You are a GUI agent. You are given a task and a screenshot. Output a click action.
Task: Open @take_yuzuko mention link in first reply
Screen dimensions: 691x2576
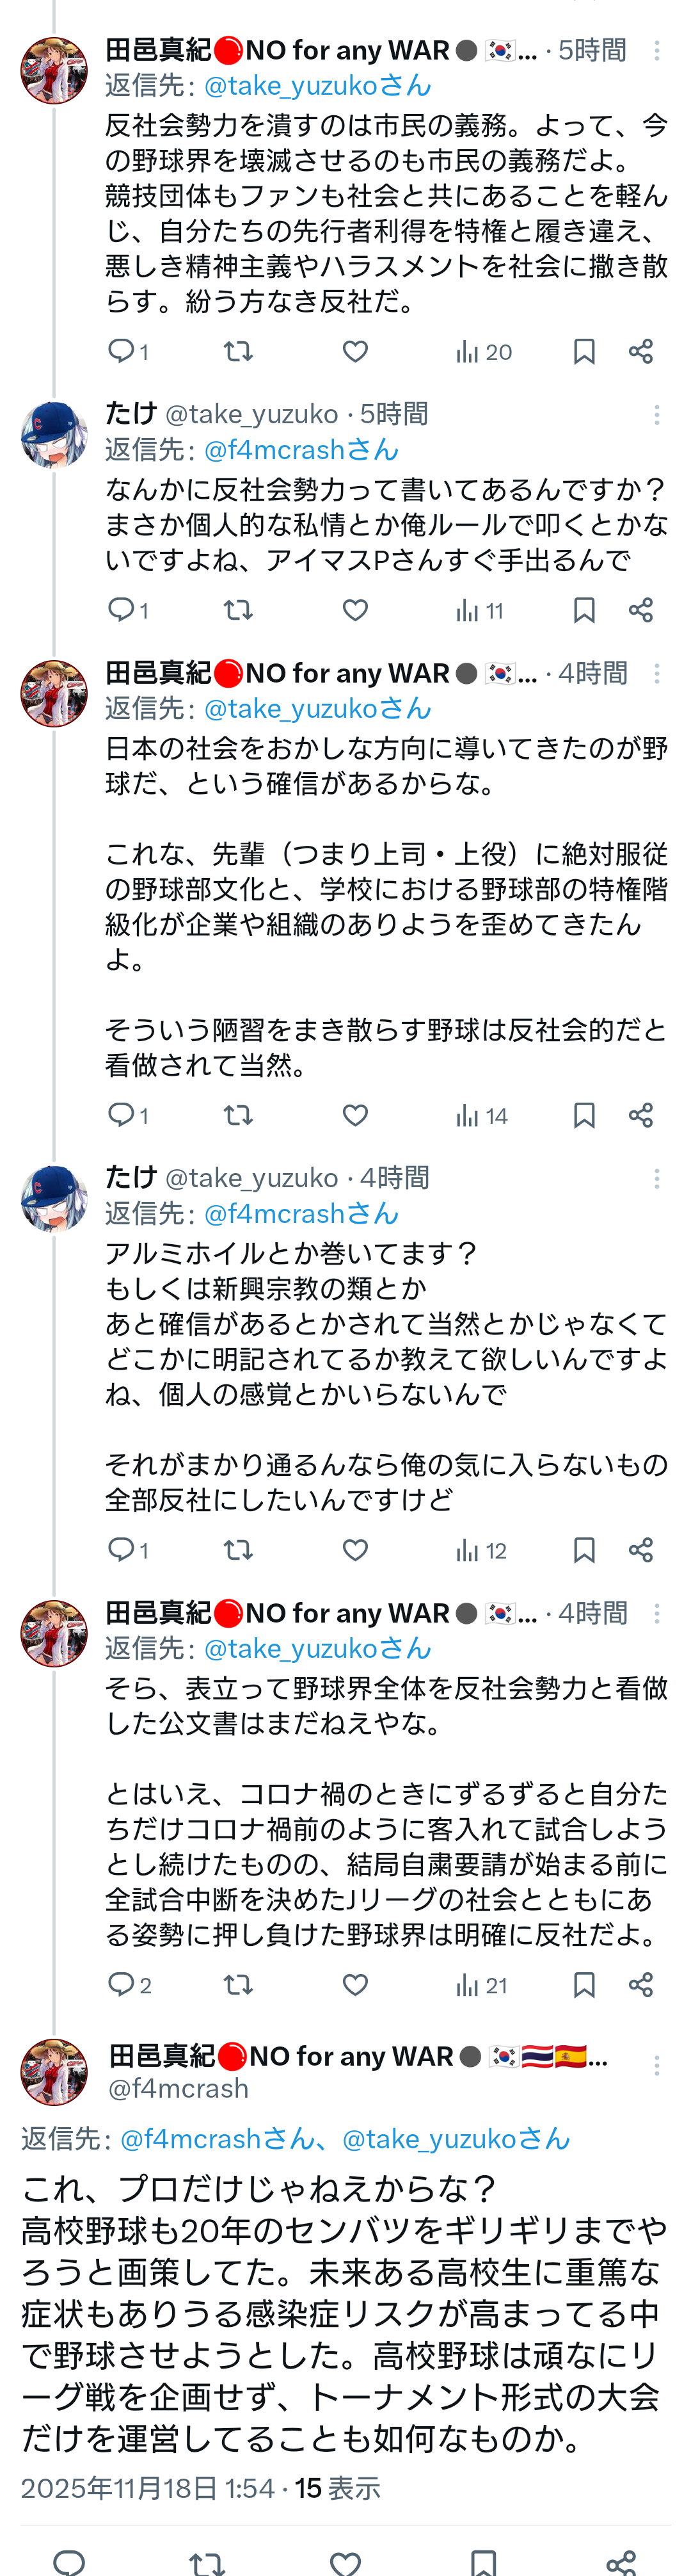point(317,86)
